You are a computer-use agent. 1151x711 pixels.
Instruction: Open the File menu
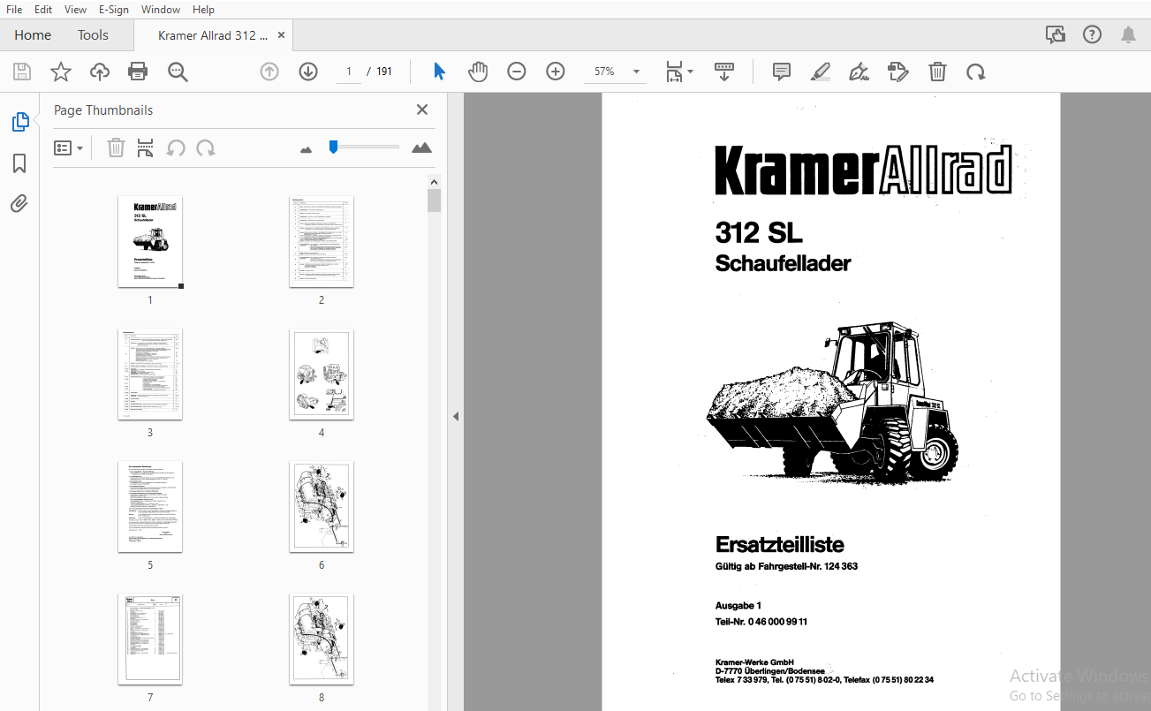[x=14, y=10]
